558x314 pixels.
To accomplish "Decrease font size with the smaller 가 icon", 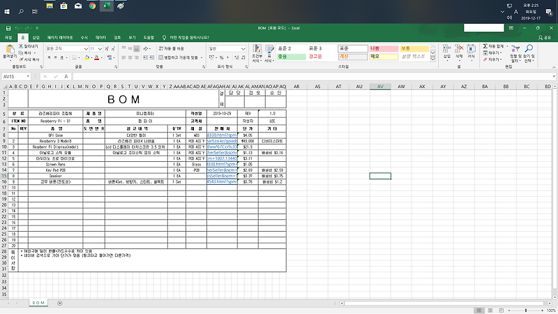I will (113, 49).
